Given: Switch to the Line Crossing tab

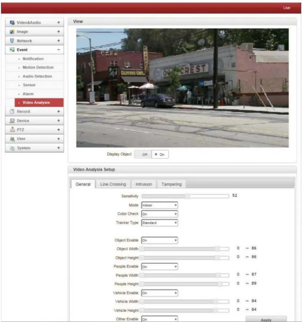Looking at the screenshot, I should pyautogui.click(x=113, y=184).
